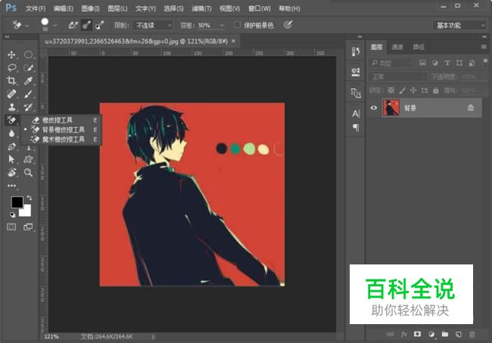Screen dimensions: 492x343
Task: Select the Zoom magnifier tool
Action: 29,172
